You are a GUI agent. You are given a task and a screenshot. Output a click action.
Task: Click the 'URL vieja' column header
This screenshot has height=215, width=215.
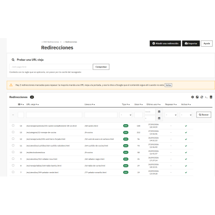point(30,104)
